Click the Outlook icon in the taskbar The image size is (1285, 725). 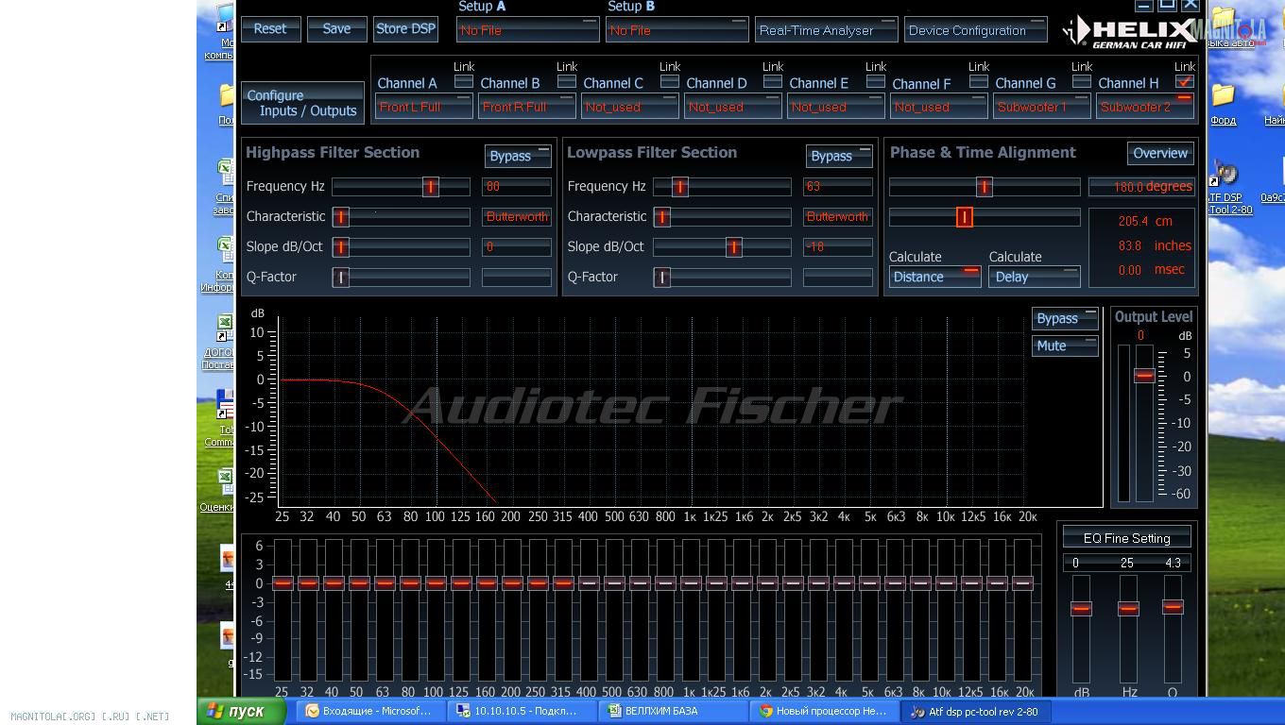click(x=313, y=711)
